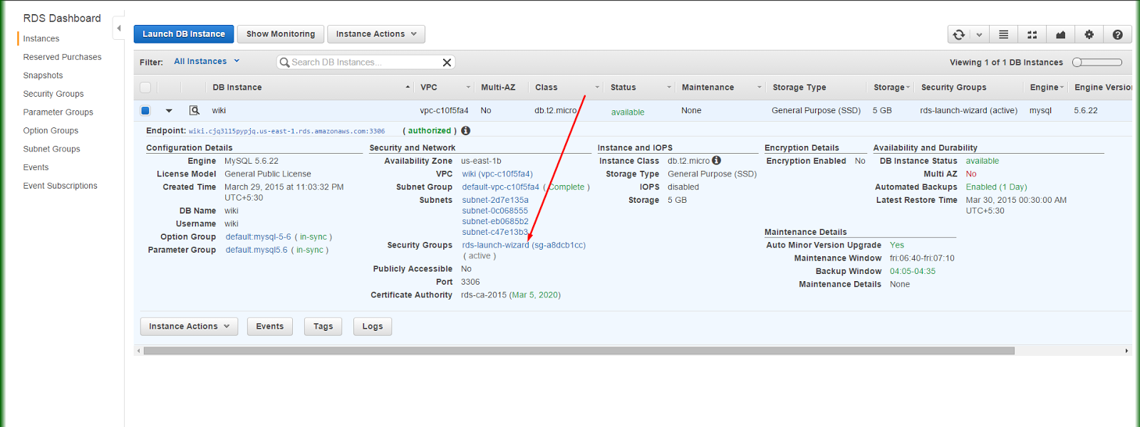
Task: Open the default.mysql5.6 parameter group link
Action: (256, 251)
